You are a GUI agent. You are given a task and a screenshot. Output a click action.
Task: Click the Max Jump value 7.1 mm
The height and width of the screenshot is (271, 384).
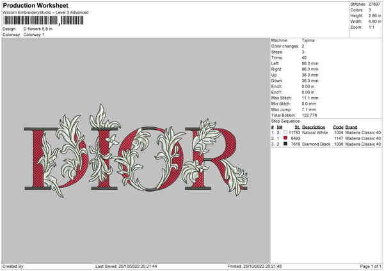tap(309, 109)
